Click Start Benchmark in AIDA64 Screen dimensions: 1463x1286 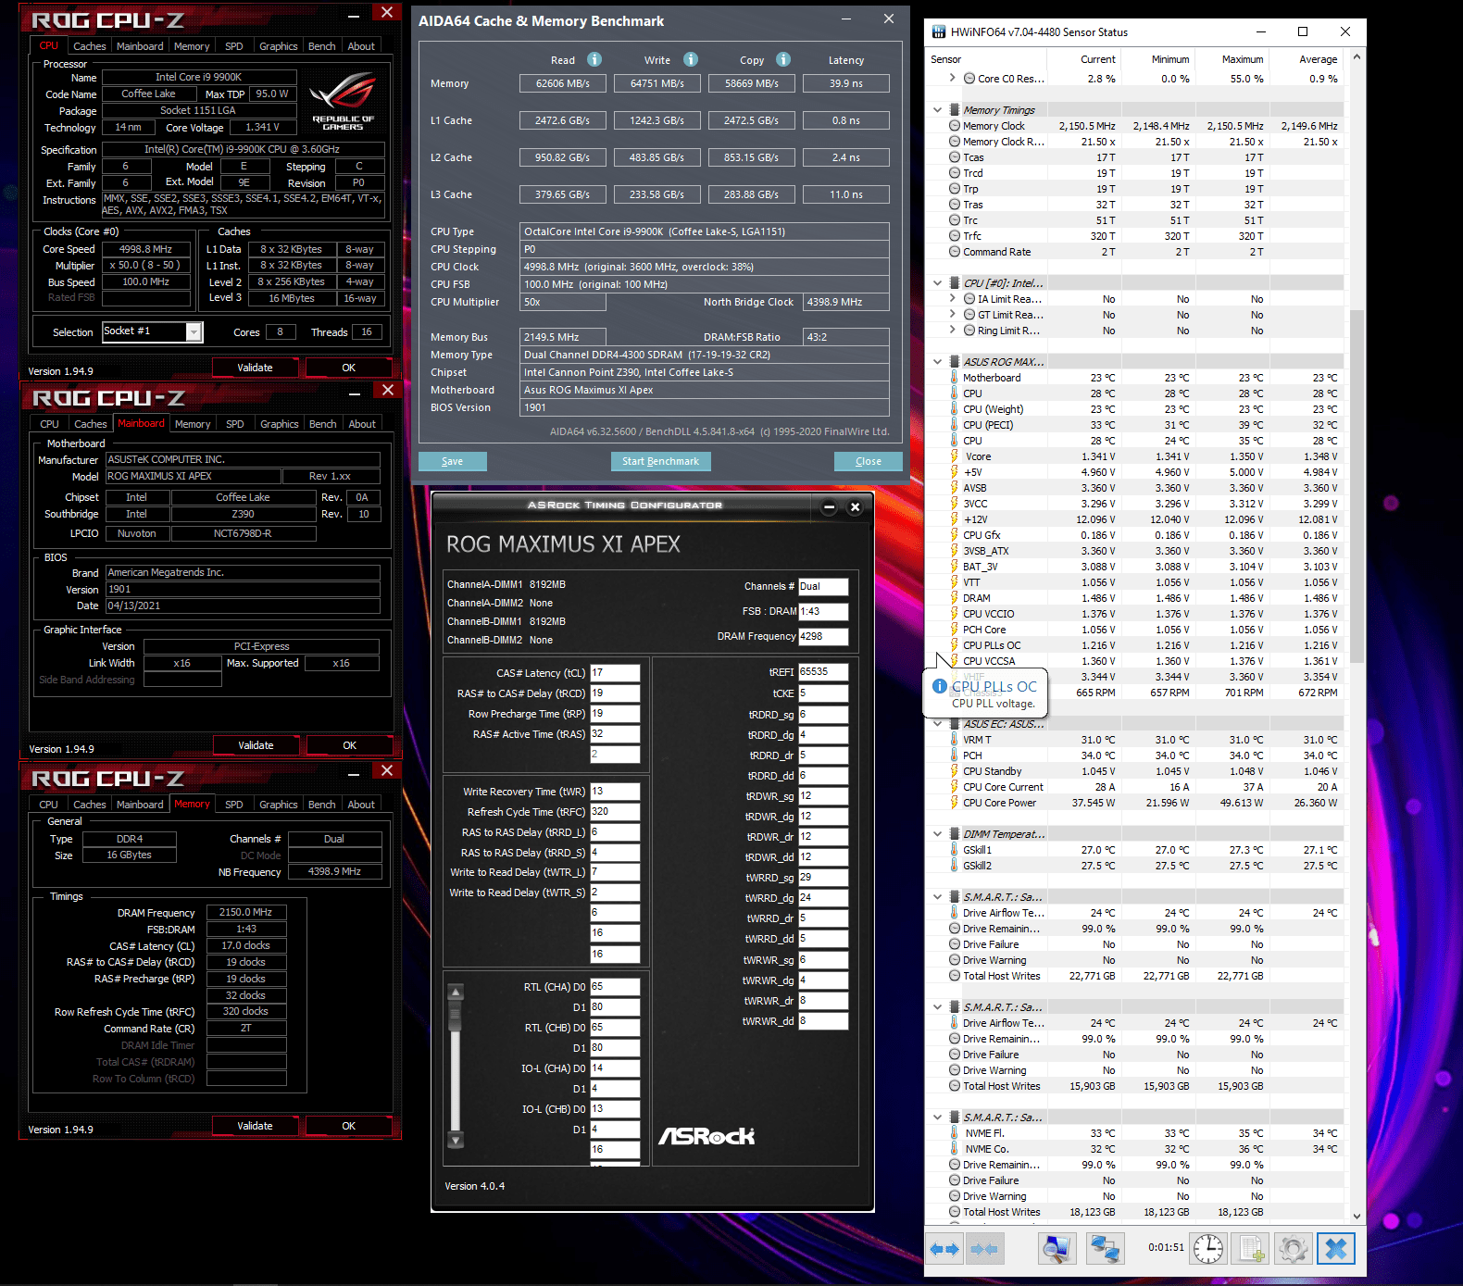coord(660,461)
